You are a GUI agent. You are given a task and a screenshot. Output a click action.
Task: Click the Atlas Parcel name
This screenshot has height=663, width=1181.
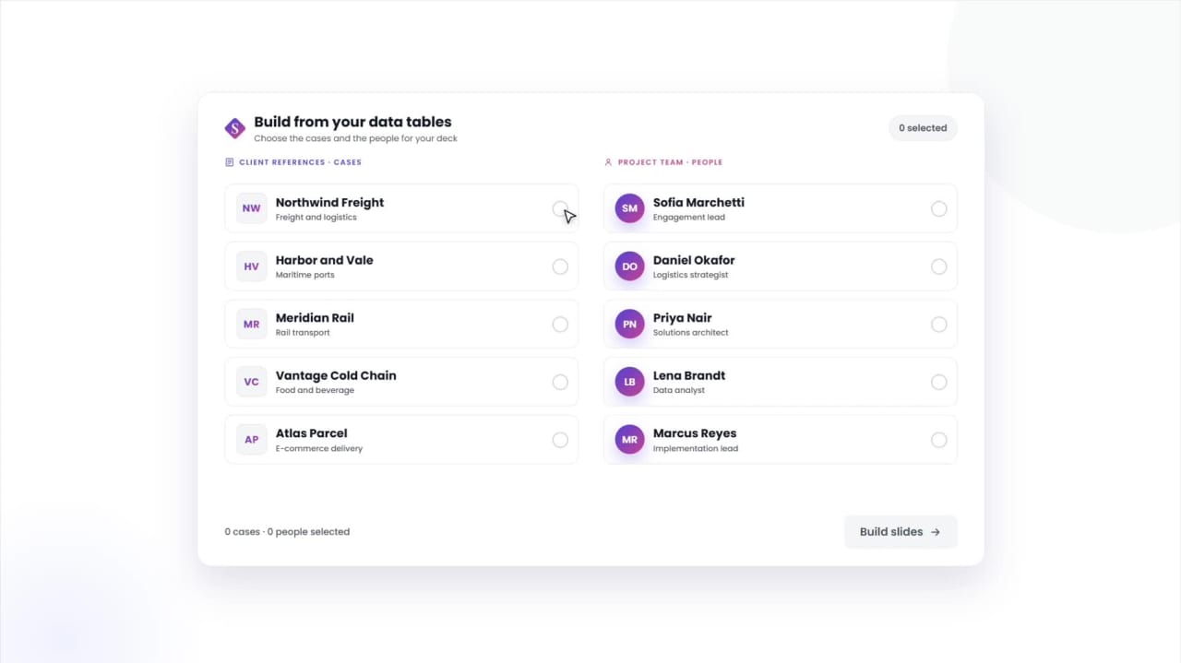coord(312,433)
